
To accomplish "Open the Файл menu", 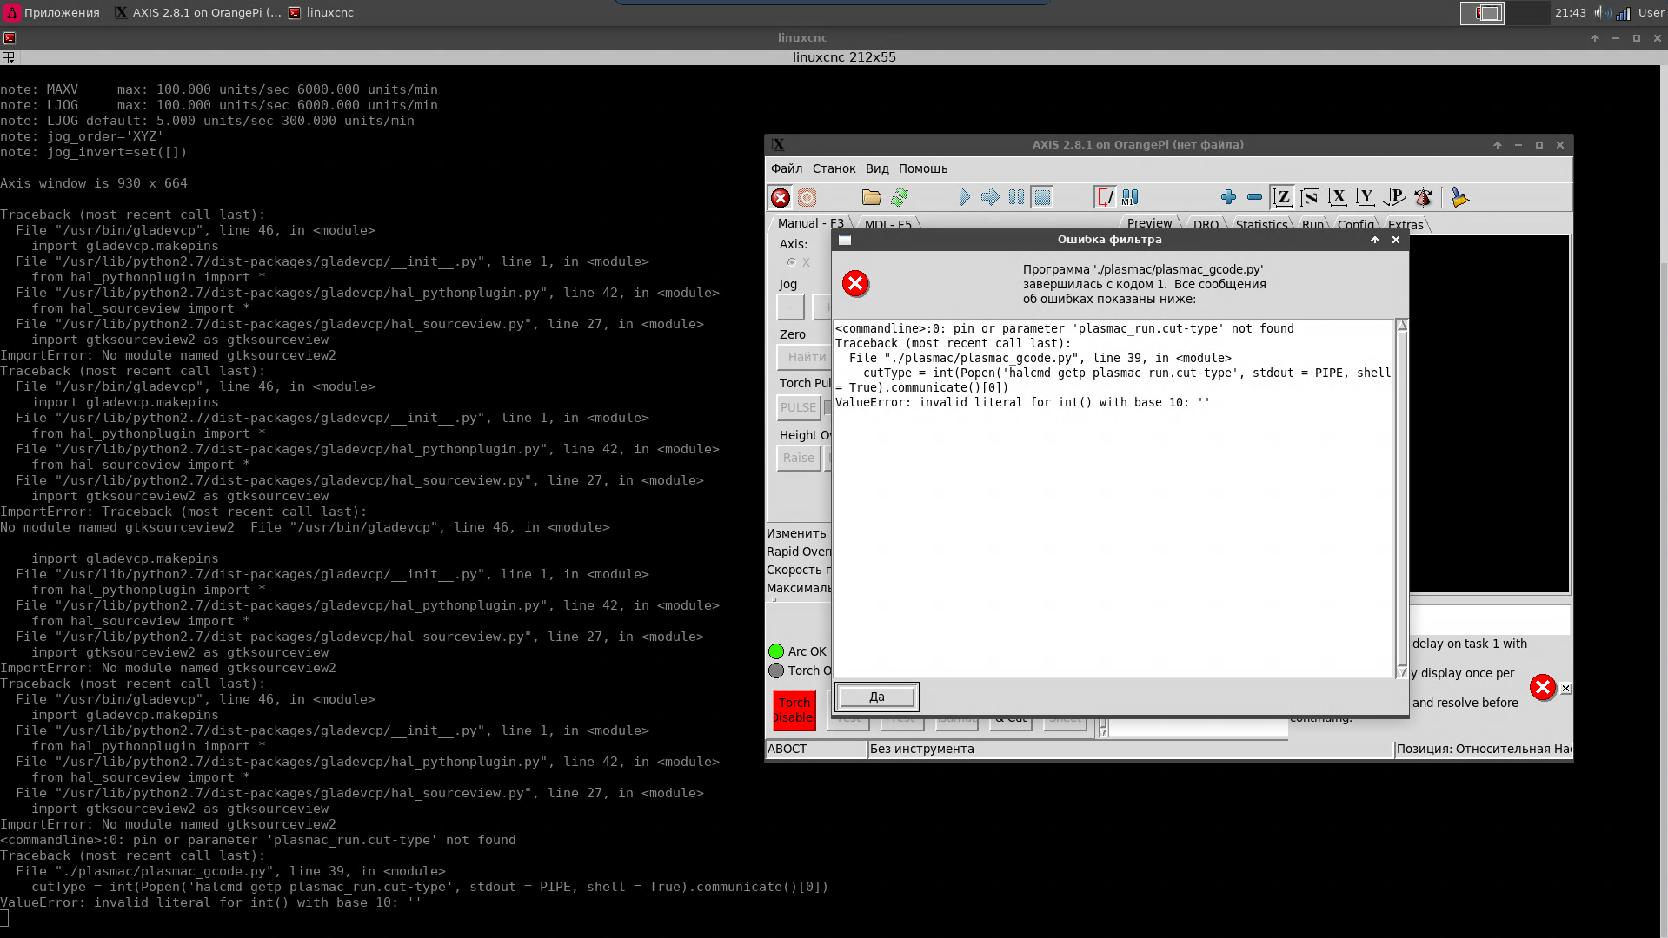I will (787, 168).
